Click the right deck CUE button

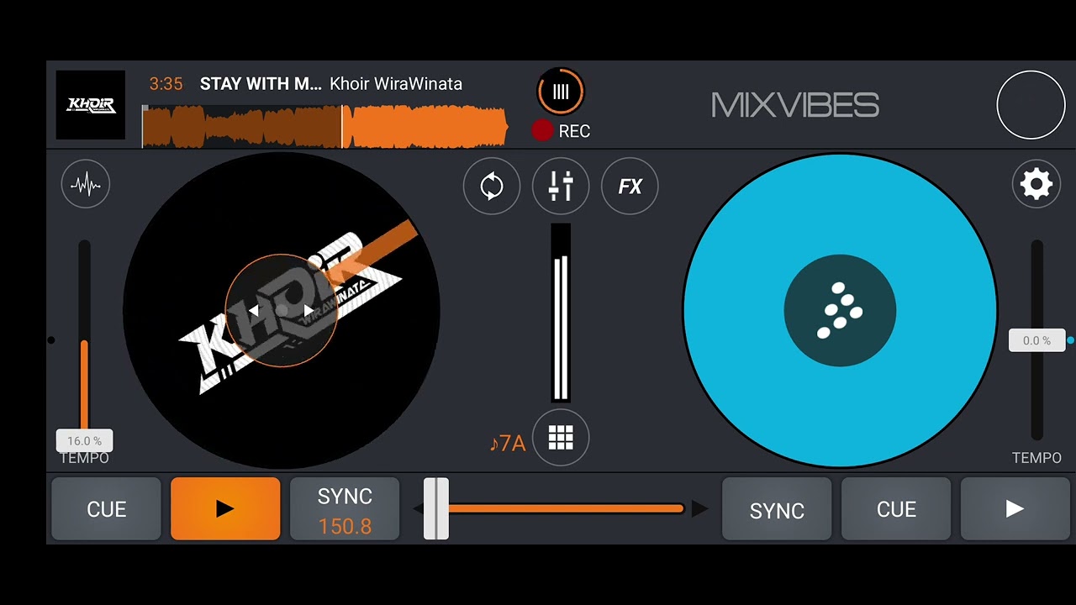coord(896,509)
